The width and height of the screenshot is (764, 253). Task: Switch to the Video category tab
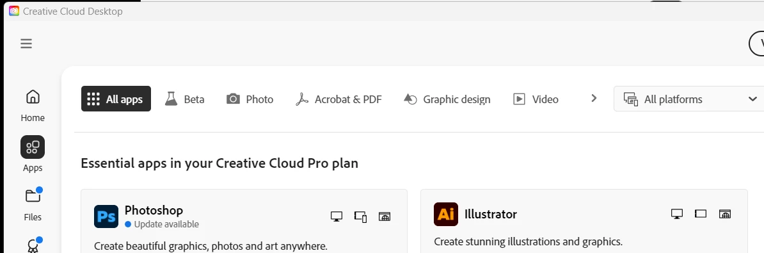pos(536,99)
